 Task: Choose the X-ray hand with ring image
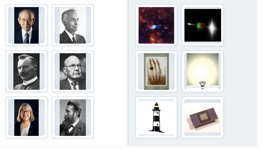pyautogui.click(x=156, y=71)
